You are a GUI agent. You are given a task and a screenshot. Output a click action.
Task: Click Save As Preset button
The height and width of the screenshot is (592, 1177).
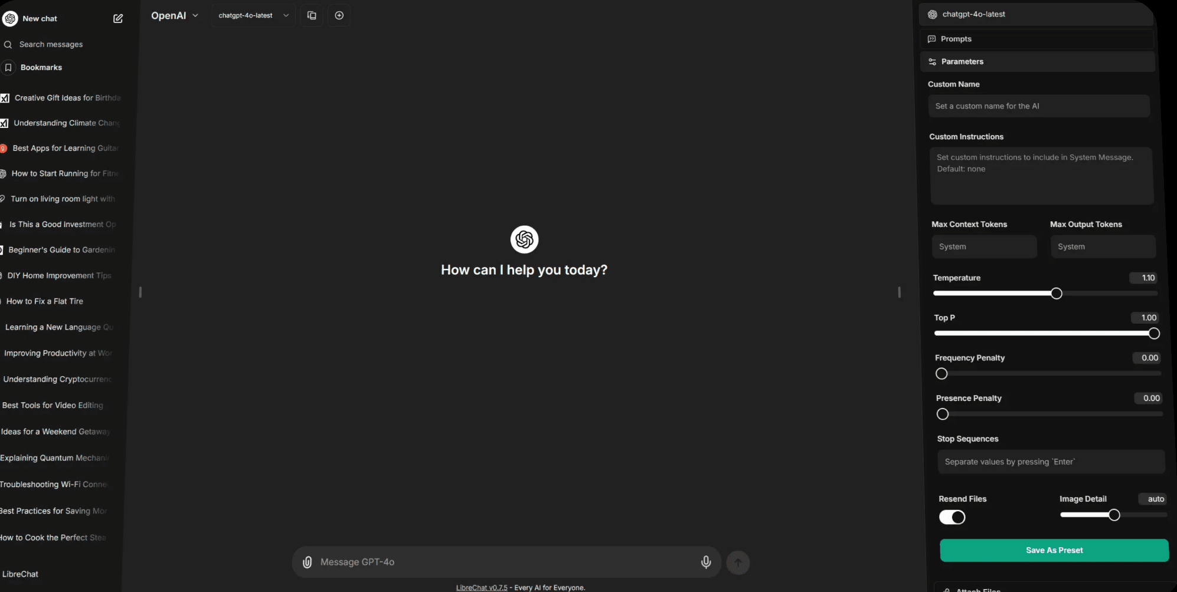click(1054, 550)
